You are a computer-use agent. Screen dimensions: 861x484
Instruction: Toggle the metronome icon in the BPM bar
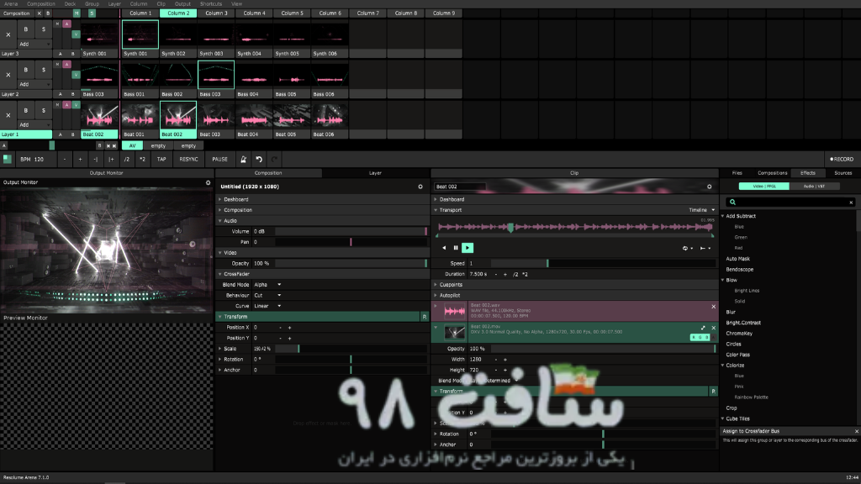243,159
